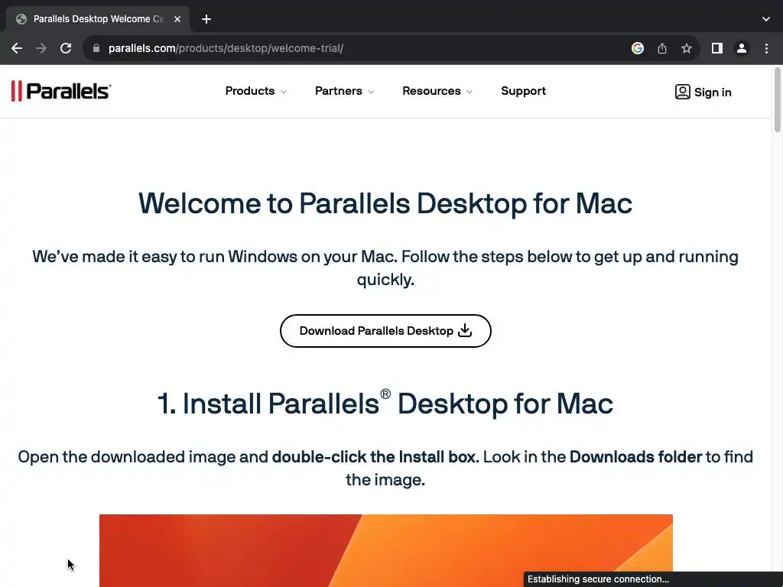Click the 'Establishing secure connection...' status text

[598, 579]
